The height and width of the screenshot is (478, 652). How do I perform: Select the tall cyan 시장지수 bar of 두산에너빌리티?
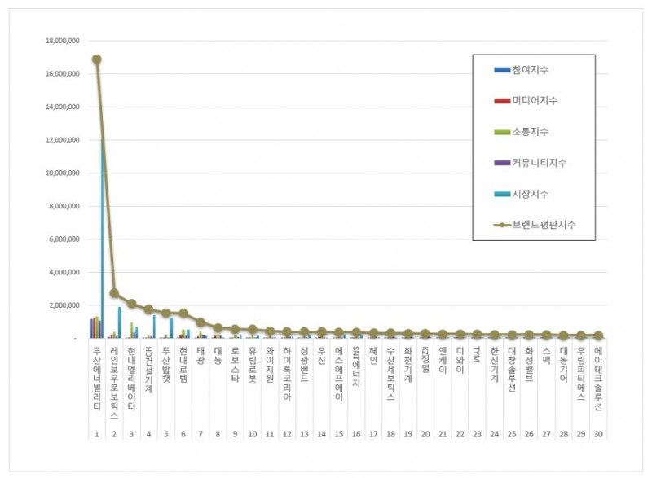[103, 239]
